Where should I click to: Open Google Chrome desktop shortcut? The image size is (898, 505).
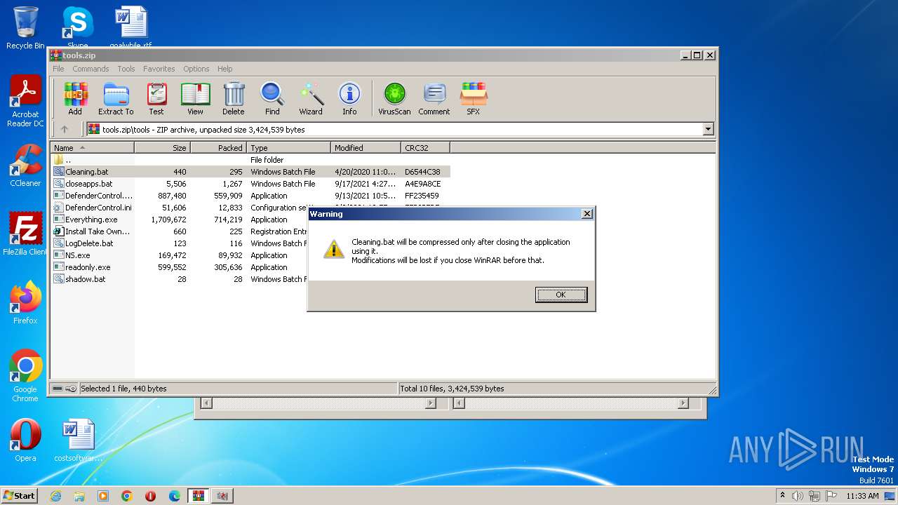point(25,376)
